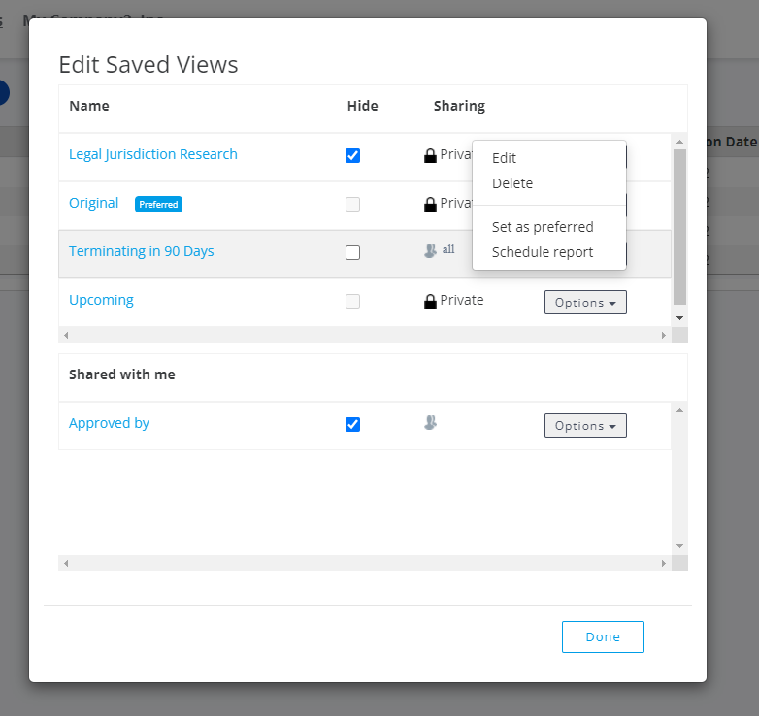The image size is (759, 716).
Task: Choose Edit from the options menu
Action: coord(504,158)
